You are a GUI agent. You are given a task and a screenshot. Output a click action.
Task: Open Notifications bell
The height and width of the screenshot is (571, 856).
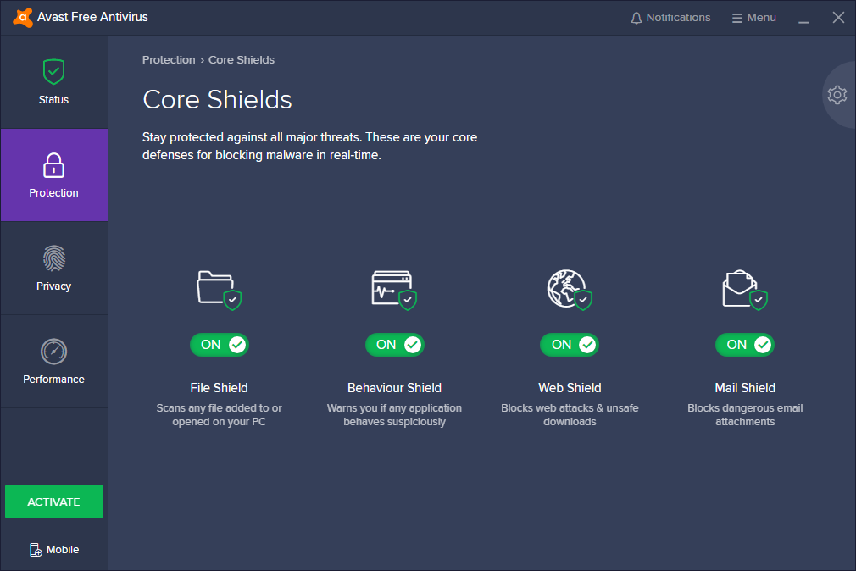(x=670, y=18)
